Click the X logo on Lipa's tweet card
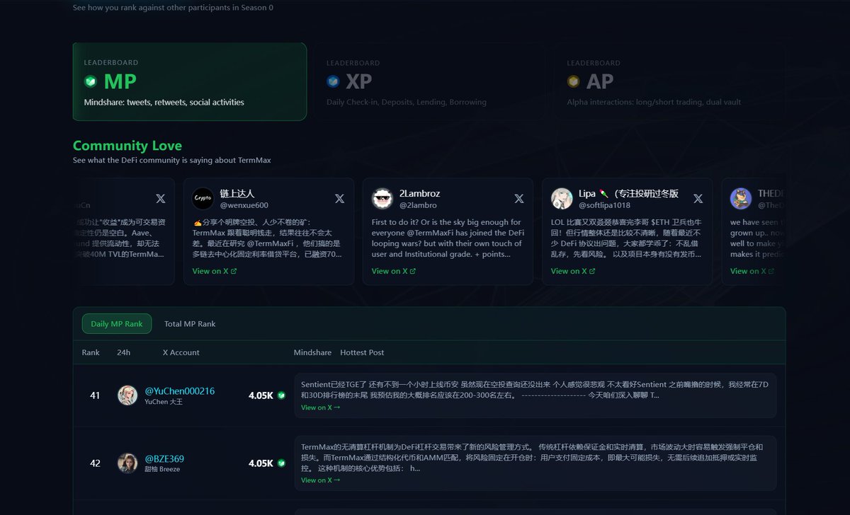The height and width of the screenshot is (515, 850). click(x=698, y=198)
